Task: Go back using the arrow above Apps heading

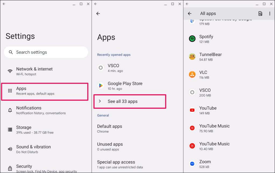Action: (x=98, y=13)
